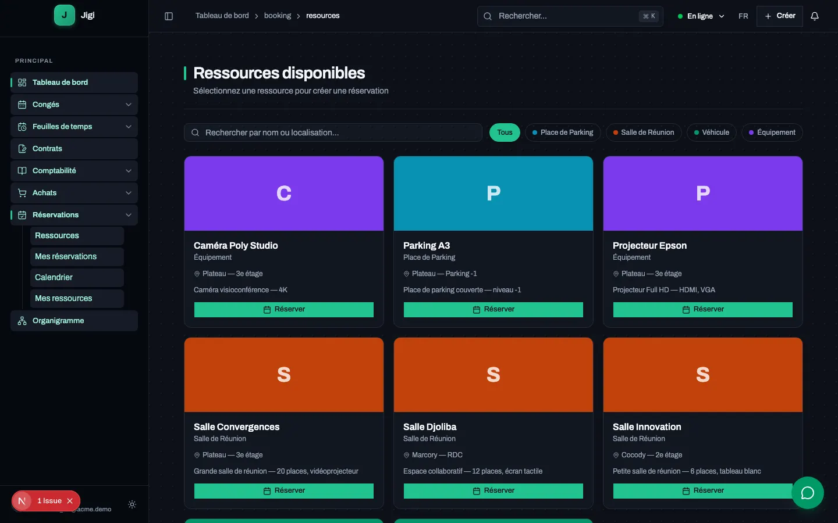Viewport: 838px width, 523px height.
Task: Click the Tableau de bord grid icon
Action: click(22, 83)
